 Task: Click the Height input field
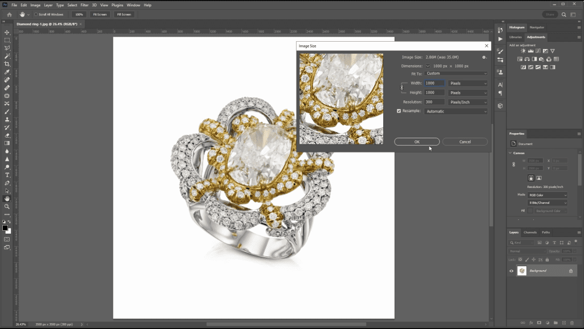[434, 93]
